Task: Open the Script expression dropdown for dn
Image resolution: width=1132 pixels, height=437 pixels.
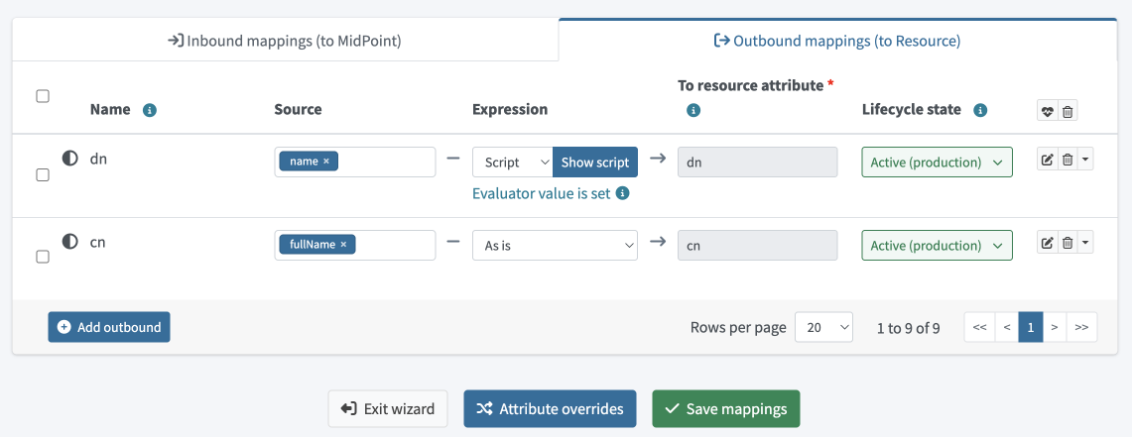Action: (512, 163)
